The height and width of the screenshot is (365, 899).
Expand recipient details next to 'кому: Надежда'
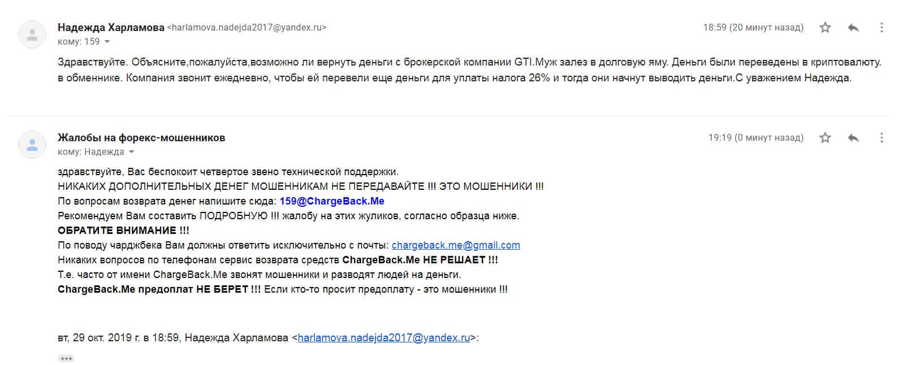132,152
